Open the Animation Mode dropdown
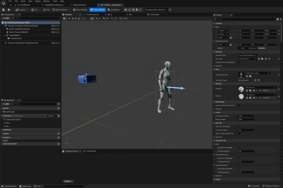This screenshot has width=283, height=188. click(x=248, y=55)
